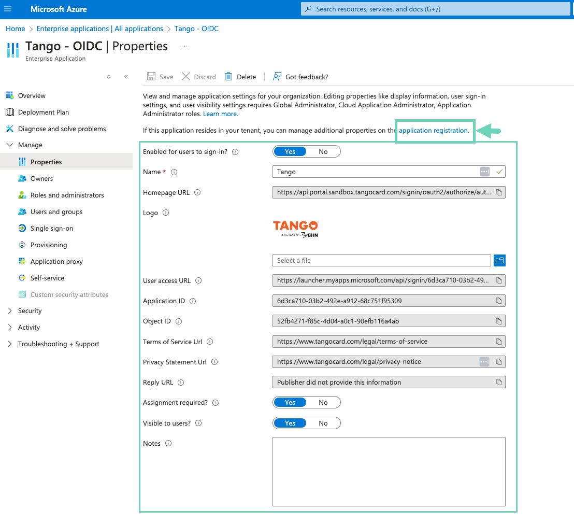Open the application registration link

click(x=433, y=131)
